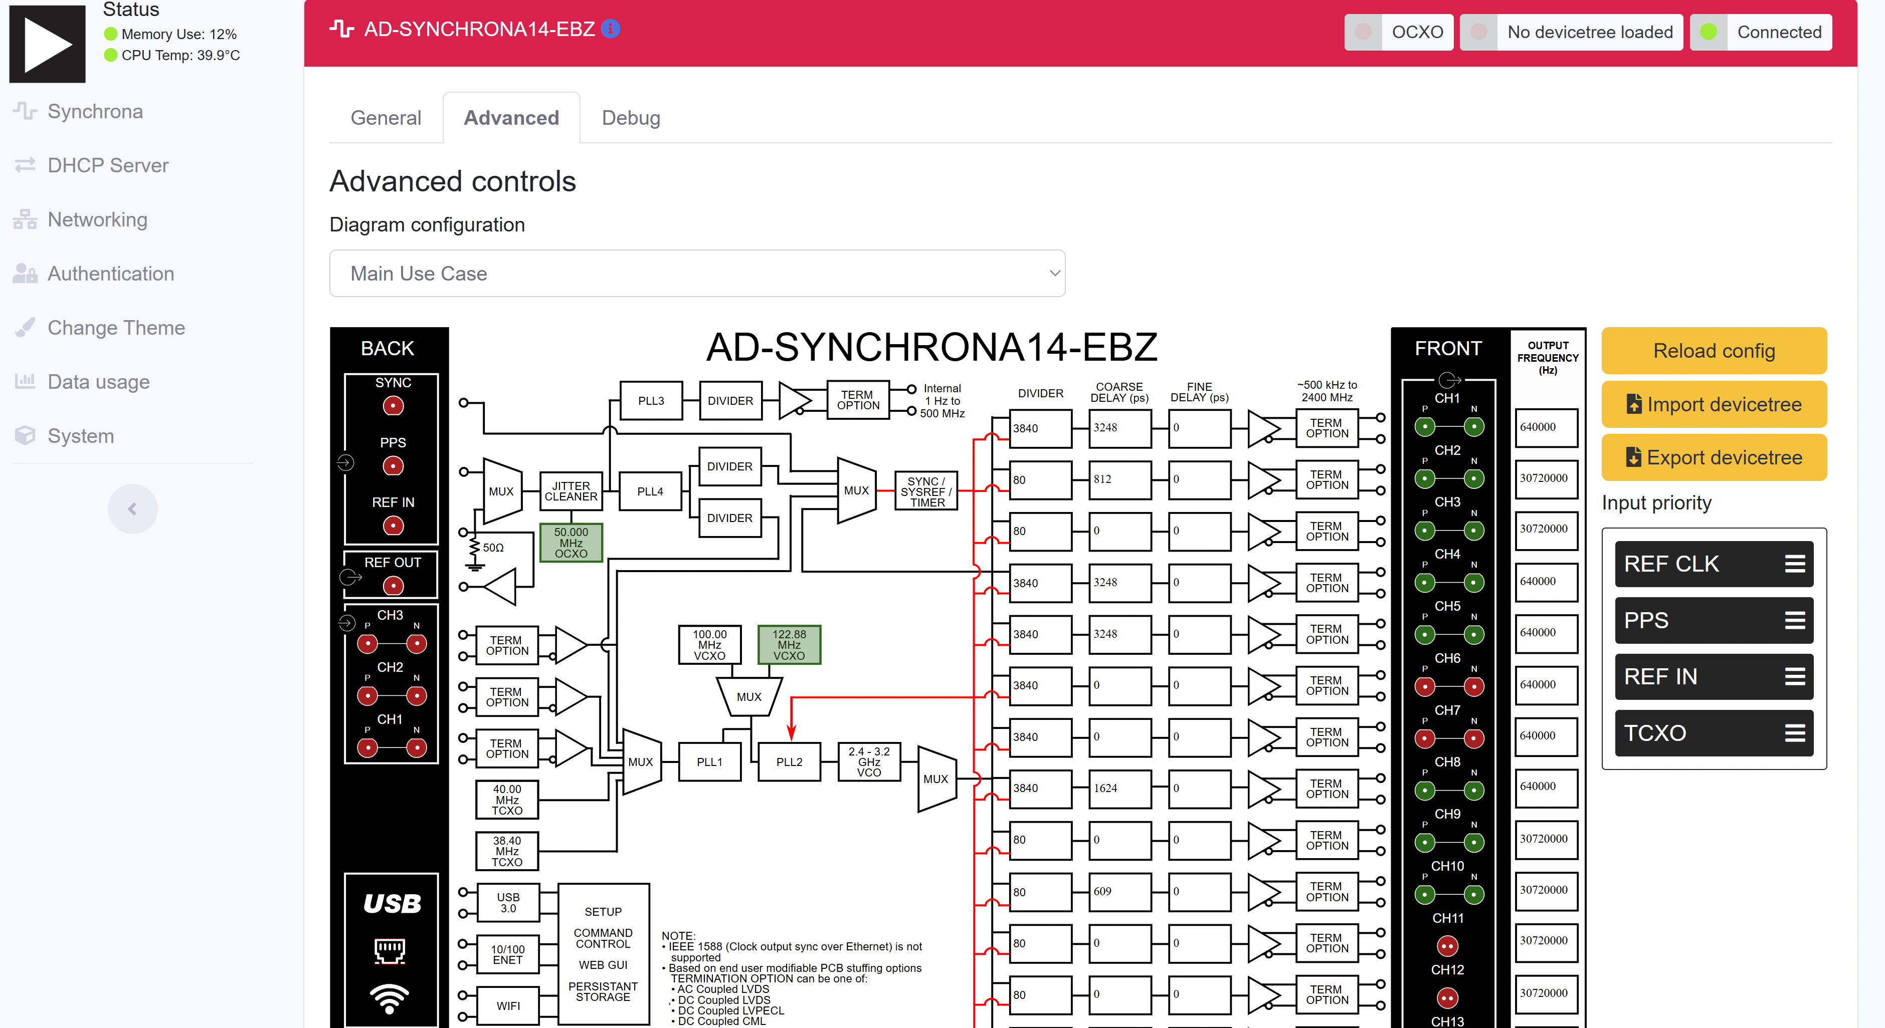
Task: Click the SYNC connector on back panel
Action: 393,406
